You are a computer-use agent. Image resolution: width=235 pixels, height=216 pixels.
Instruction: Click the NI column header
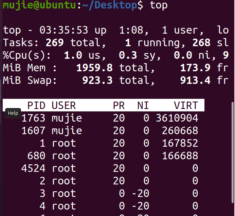coord(143,105)
